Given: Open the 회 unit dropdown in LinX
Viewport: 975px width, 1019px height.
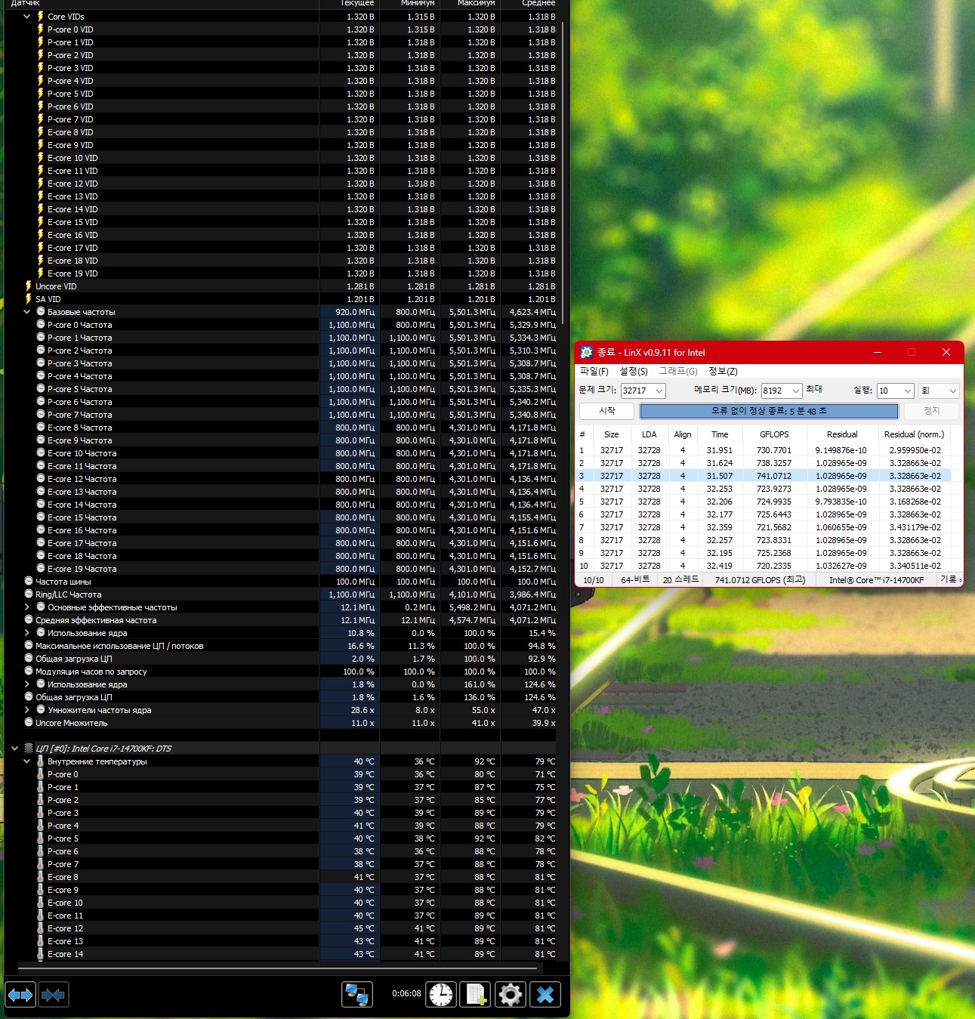Looking at the screenshot, I should click(939, 391).
